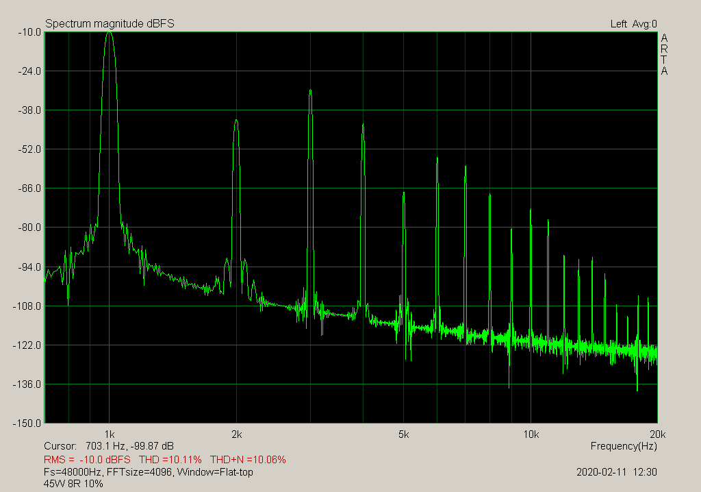Click the -136.0 y-axis label
The image size is (701, 492).
point(27,384)
